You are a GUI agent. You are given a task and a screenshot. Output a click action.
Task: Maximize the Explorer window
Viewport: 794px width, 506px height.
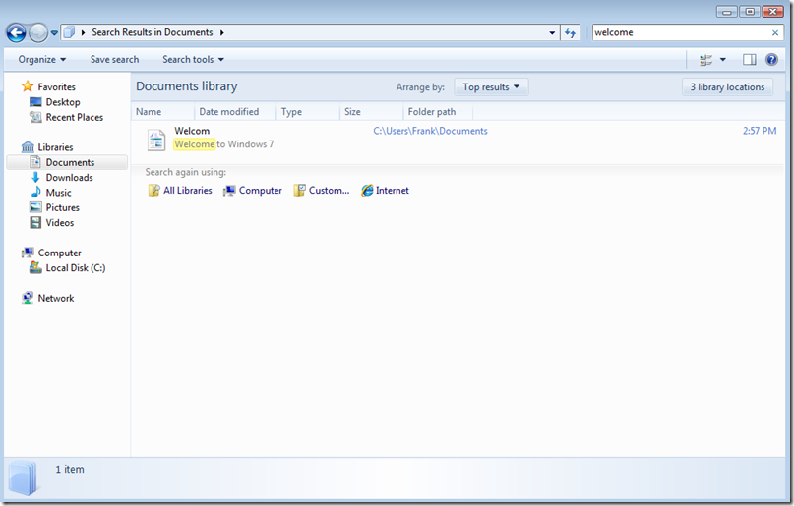tap(750, 11)
